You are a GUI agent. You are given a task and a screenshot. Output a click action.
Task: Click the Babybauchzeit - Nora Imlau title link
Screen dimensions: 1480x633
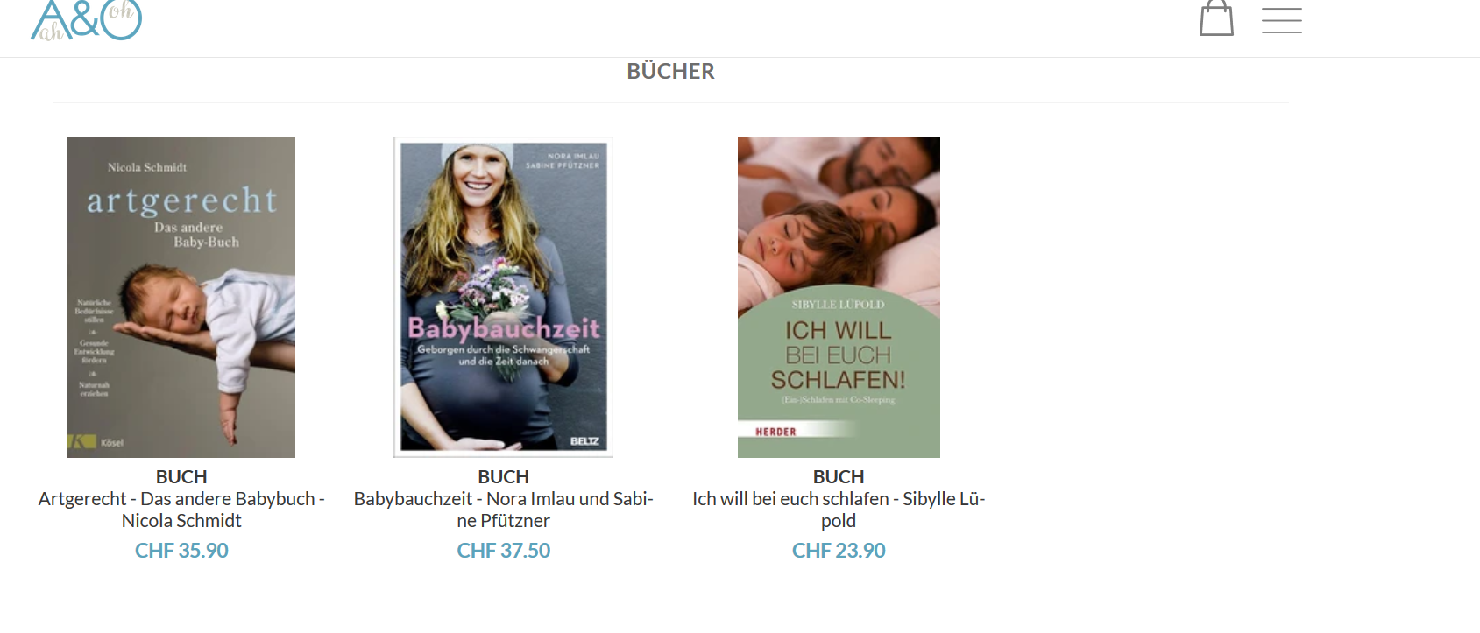503,510
